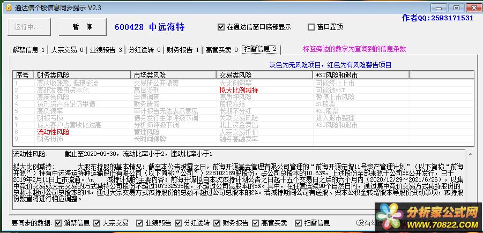Select the 股权冻结 cell
Screen dimensions: 483x233
point(232,104)
